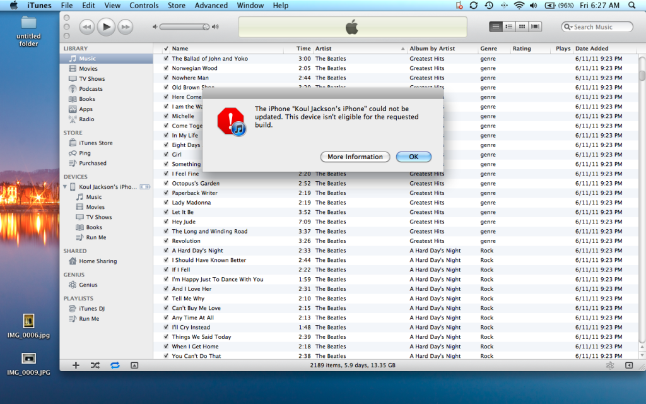Click OK in the iPhone update dialog
This screenshot has width=646, height=404.
[414, 157]
